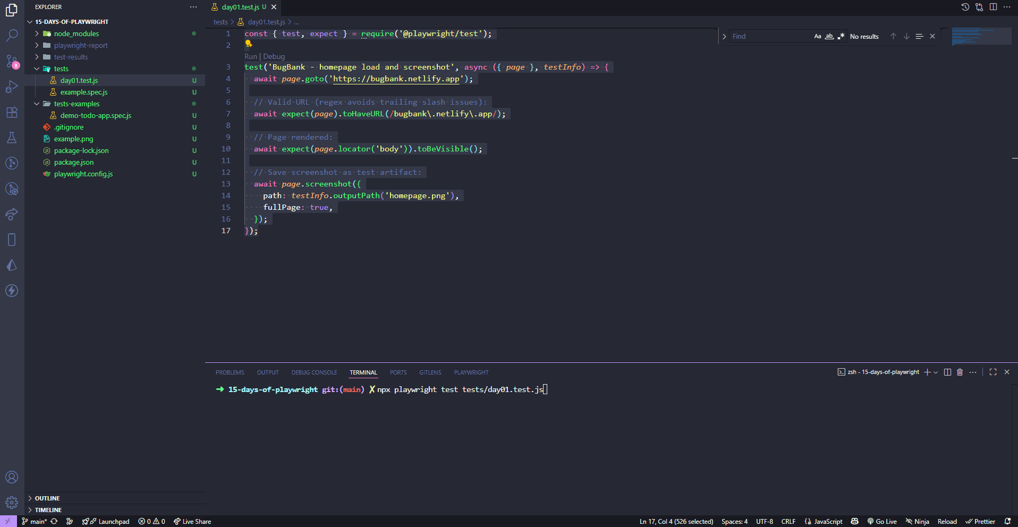Click Reload in status bar

[x=947, y=521]
